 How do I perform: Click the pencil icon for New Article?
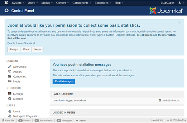point(10,66)
